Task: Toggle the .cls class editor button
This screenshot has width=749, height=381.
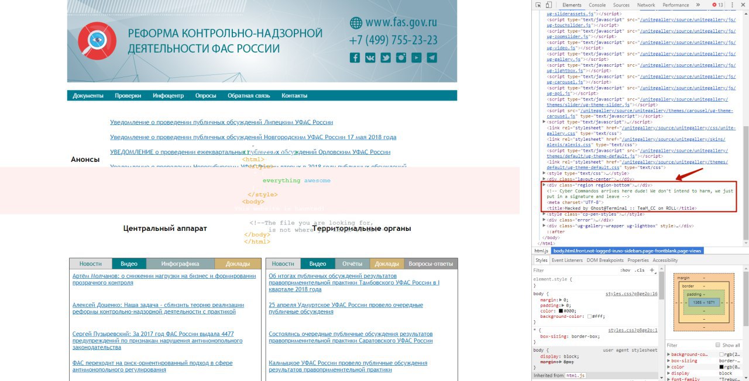Action: (640, 271)
